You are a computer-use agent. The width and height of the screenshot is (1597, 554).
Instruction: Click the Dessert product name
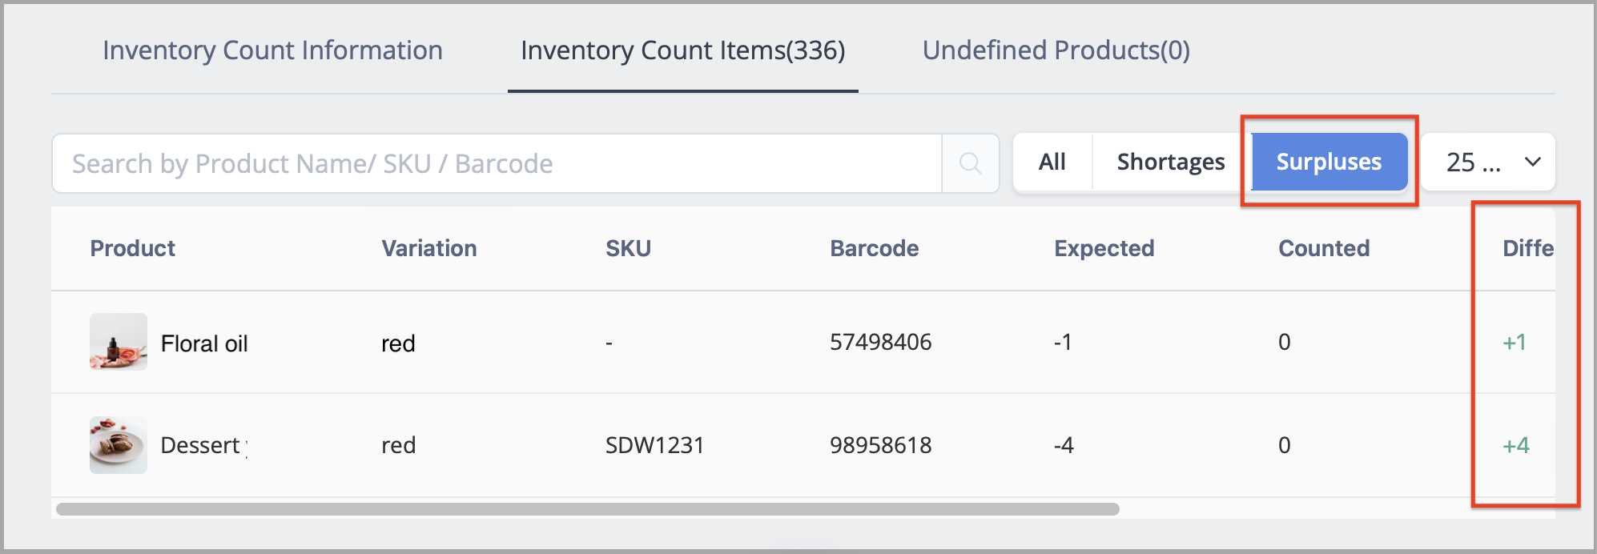click(x=201, y=445)
